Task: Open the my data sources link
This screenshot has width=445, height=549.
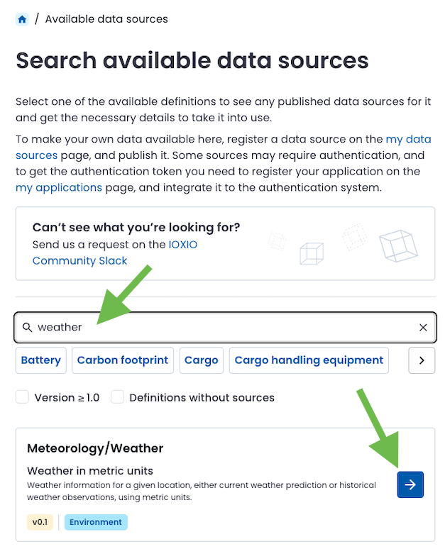Action: click(x=407, y=140)
